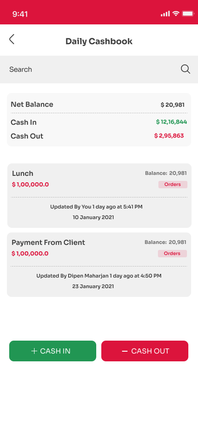Focus the Search input field

(99, 70)
